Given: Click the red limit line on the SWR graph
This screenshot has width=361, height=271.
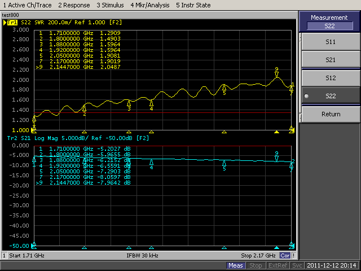Looking at the screenshot, I should pyautogui.click(x=162, y=112).
